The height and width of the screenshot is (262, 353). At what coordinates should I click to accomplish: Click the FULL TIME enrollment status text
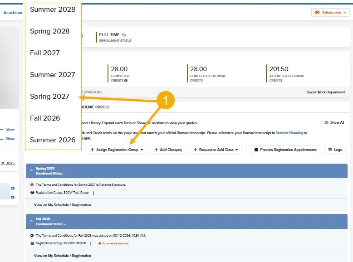[x=109, y=35]
